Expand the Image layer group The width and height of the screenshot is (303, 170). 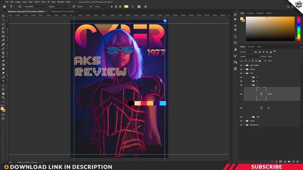(x=245, y=121)
